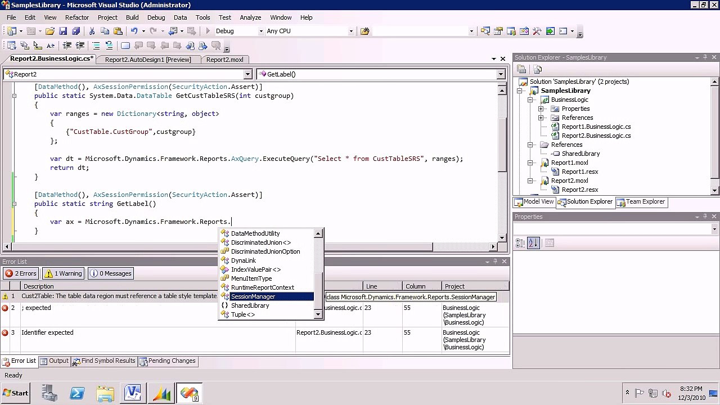Open the Build menu
720x405 pixels.
[132, 17]
